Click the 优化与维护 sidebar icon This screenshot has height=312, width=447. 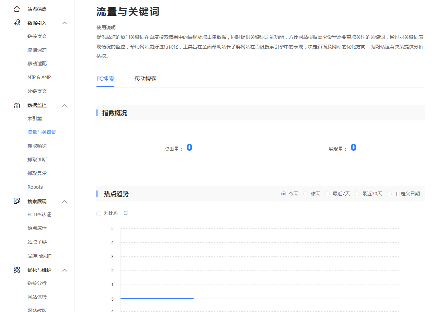pos(17,270)
